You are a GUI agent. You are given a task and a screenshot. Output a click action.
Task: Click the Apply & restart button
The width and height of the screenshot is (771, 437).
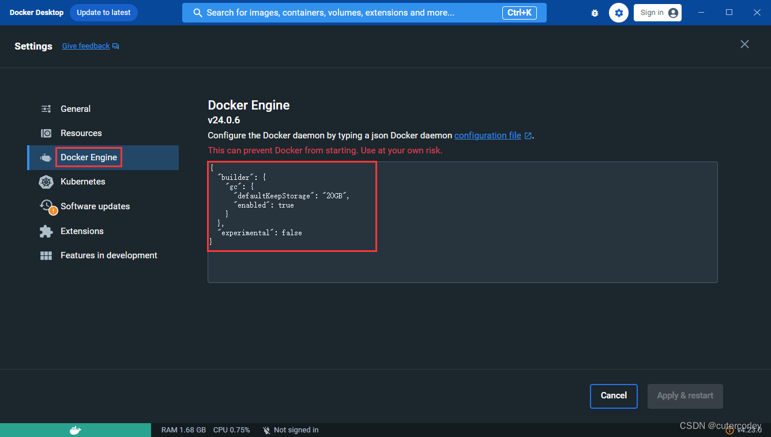(x=685, y=396)
